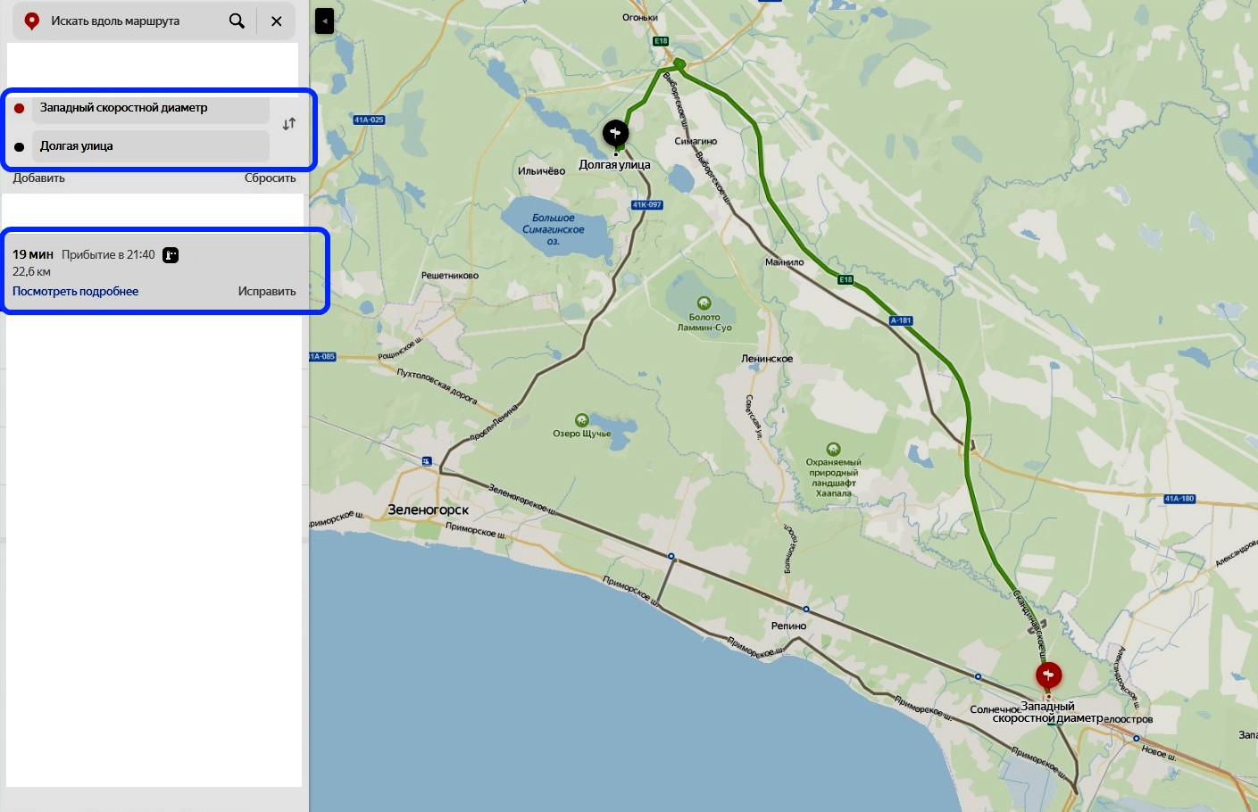The image size is (1258, 812).
Task: Click Добавить to add a route point
Action: click(x=38, y=178)
